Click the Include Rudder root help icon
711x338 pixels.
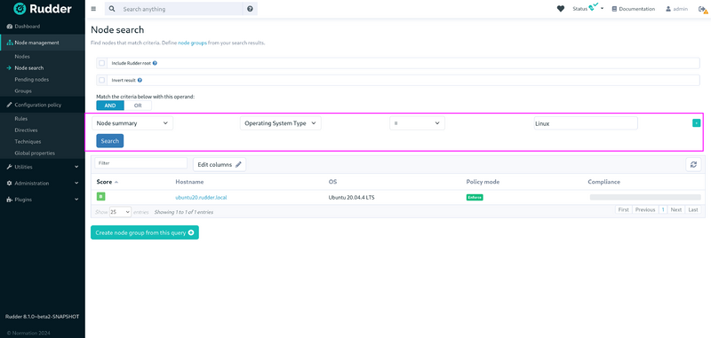[x=155, y=63]
